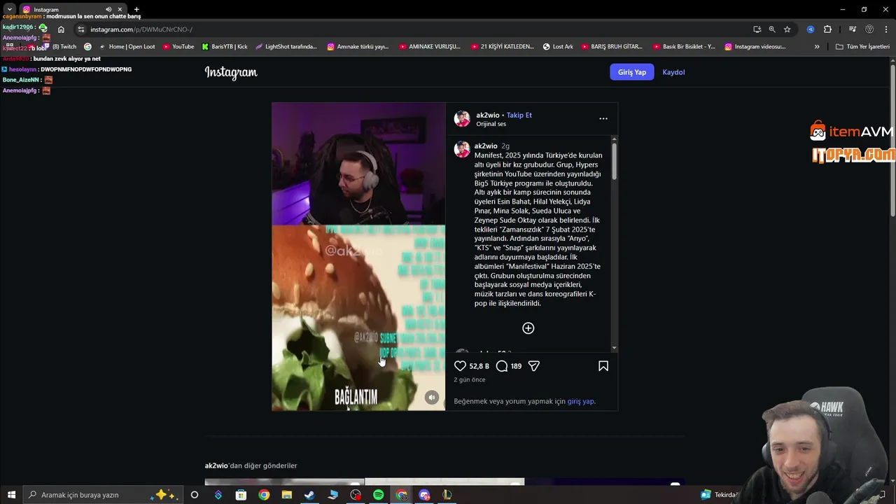
Task: Click the 2 gün önce timestamp
Action: pos(469,379)
